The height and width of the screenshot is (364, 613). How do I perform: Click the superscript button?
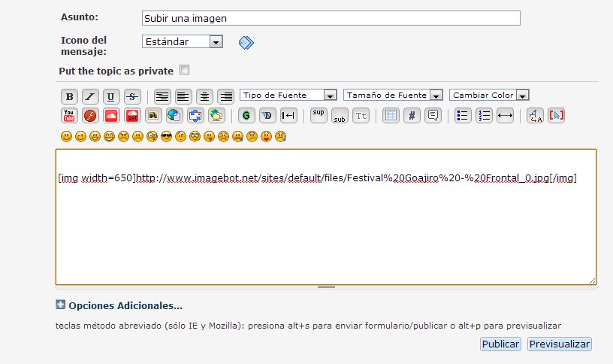(319, 115)
